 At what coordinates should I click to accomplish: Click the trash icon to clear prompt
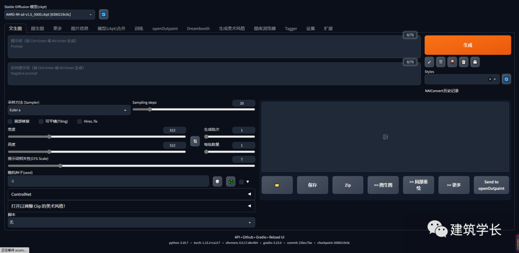[x=441, y=62]
